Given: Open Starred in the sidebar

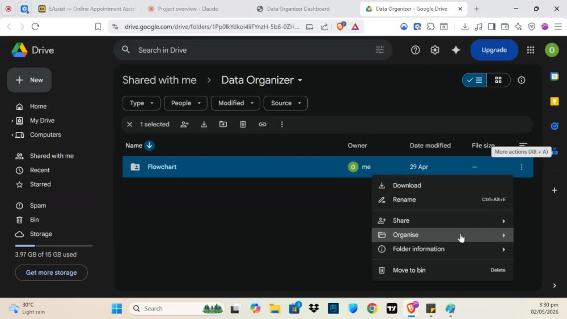Looking at the screenshot, I should coord(40,184).
